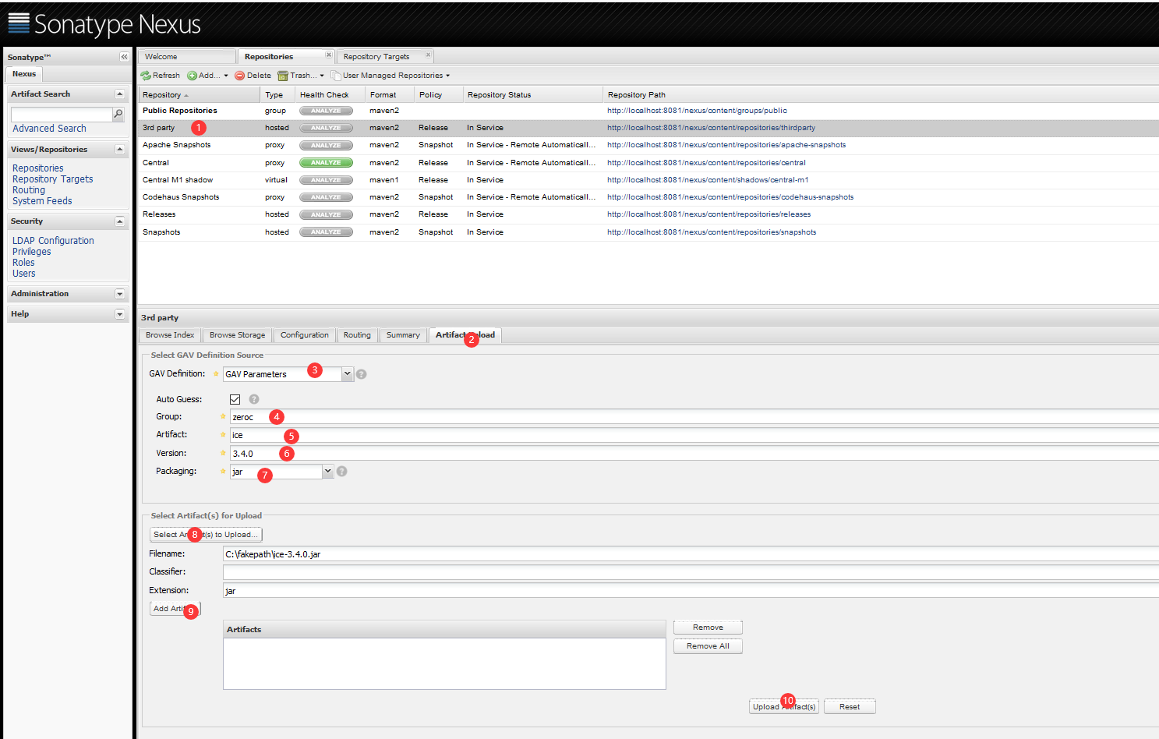Sort by the Repository column header

199,95
